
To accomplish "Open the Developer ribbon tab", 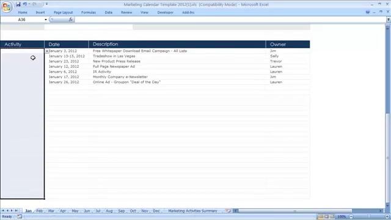I will coord(166,12).
